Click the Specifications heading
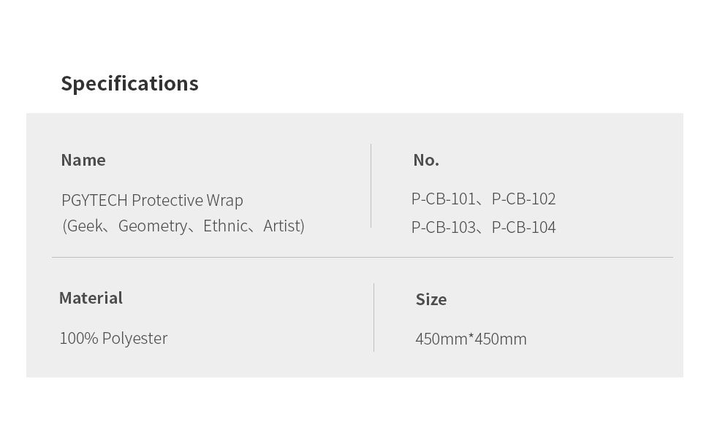 click(129, 83)
